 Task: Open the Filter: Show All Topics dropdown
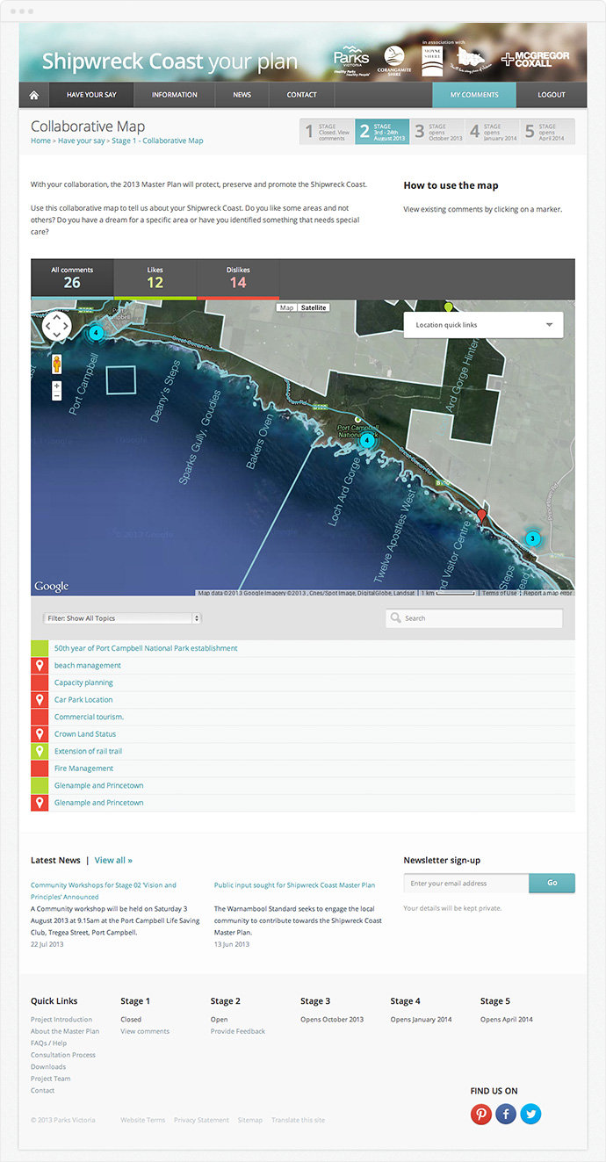pyautogui.click(x=122, y=618)
